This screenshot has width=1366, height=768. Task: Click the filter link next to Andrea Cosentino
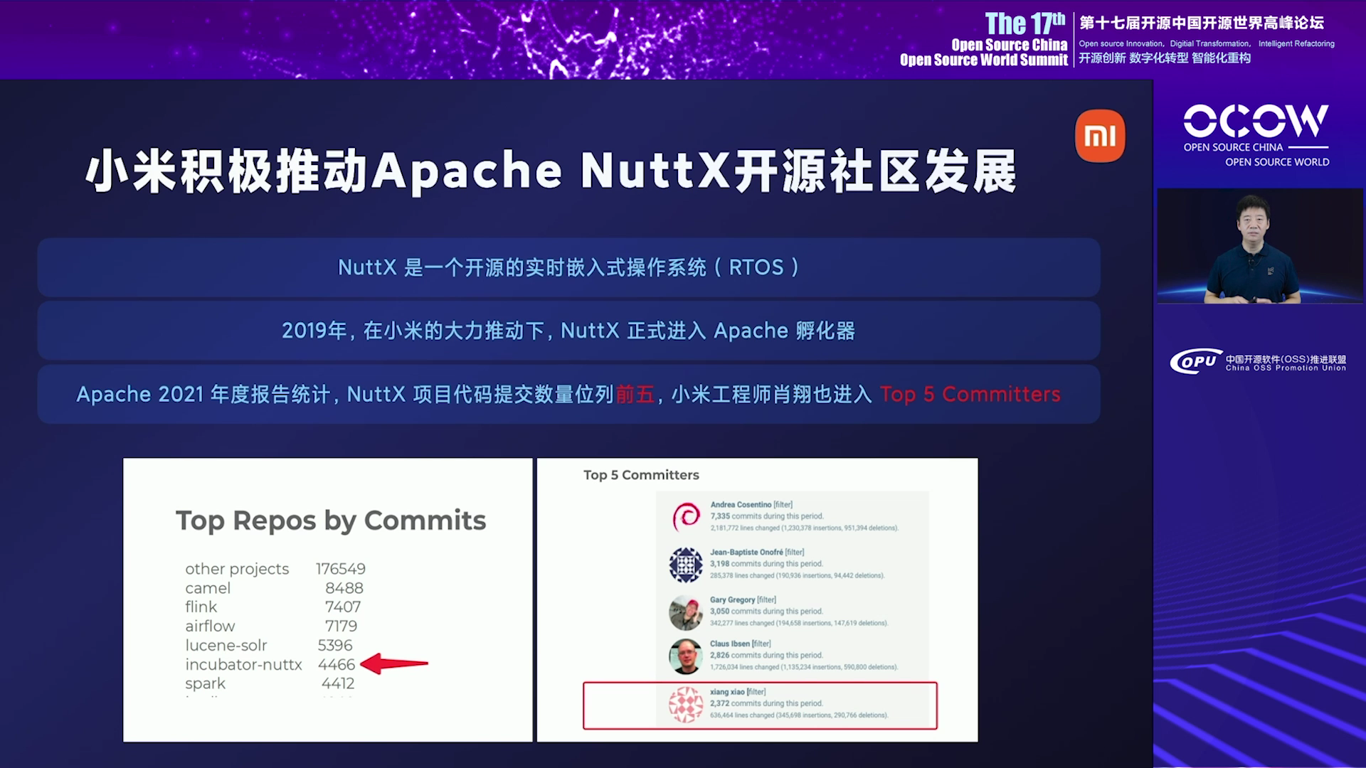point(783,505)
